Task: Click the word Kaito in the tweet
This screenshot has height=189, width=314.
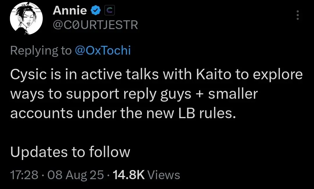Action: point(213,74)
